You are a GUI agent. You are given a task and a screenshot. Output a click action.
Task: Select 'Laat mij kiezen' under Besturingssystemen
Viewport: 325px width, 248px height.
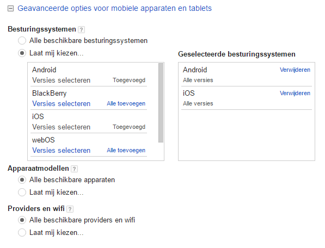[22, 53]
